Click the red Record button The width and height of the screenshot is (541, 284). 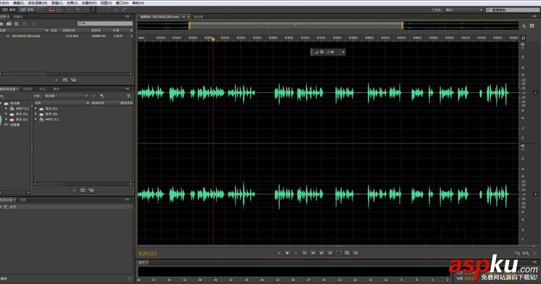[339, 253]
